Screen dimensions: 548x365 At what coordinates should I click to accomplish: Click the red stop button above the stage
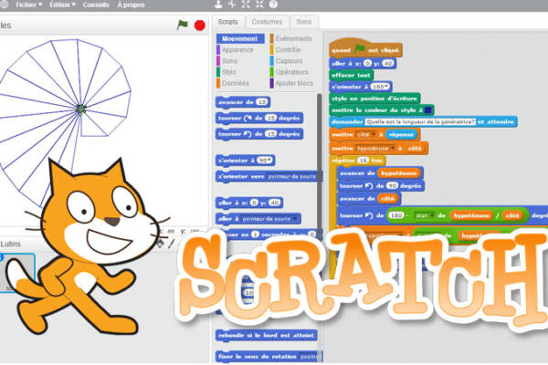199,26
